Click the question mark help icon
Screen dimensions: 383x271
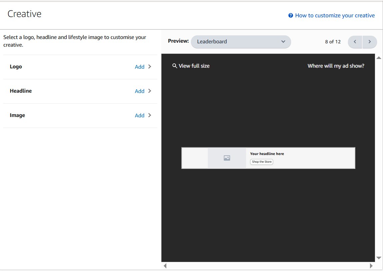pos(291,15)
